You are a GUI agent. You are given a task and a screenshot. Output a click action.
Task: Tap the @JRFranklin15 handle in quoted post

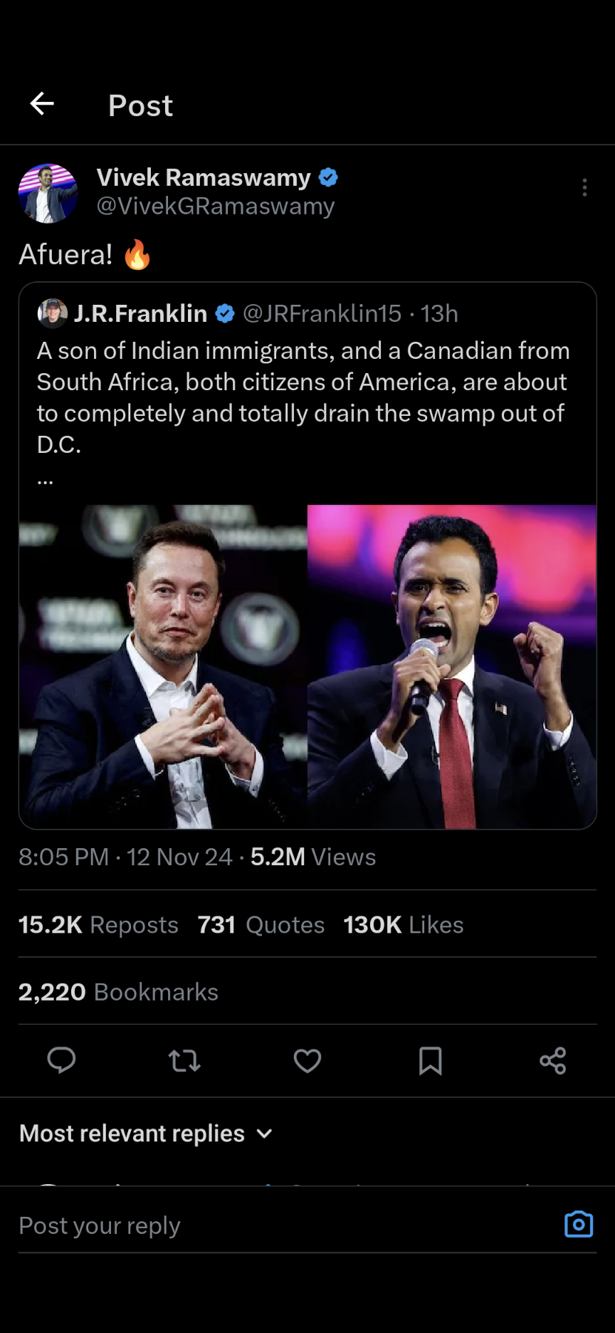(x=322, y=313)
